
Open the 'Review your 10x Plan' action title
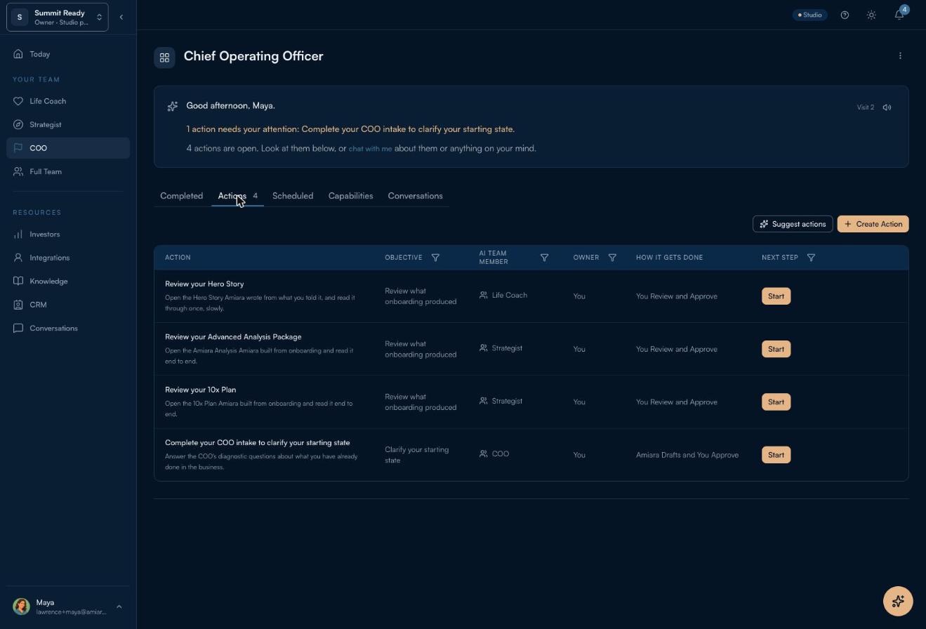point(200,390)
